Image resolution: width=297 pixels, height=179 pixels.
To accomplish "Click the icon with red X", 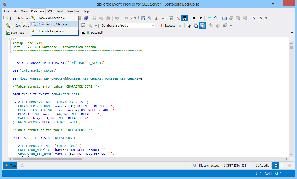I will coord(177,18).
